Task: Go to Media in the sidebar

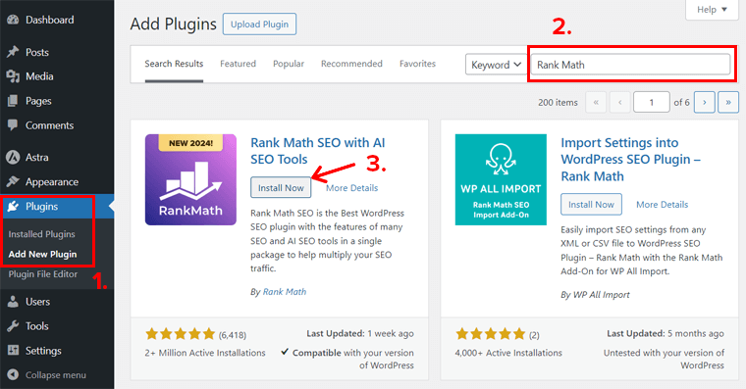Action: click(x=39, y=76)
